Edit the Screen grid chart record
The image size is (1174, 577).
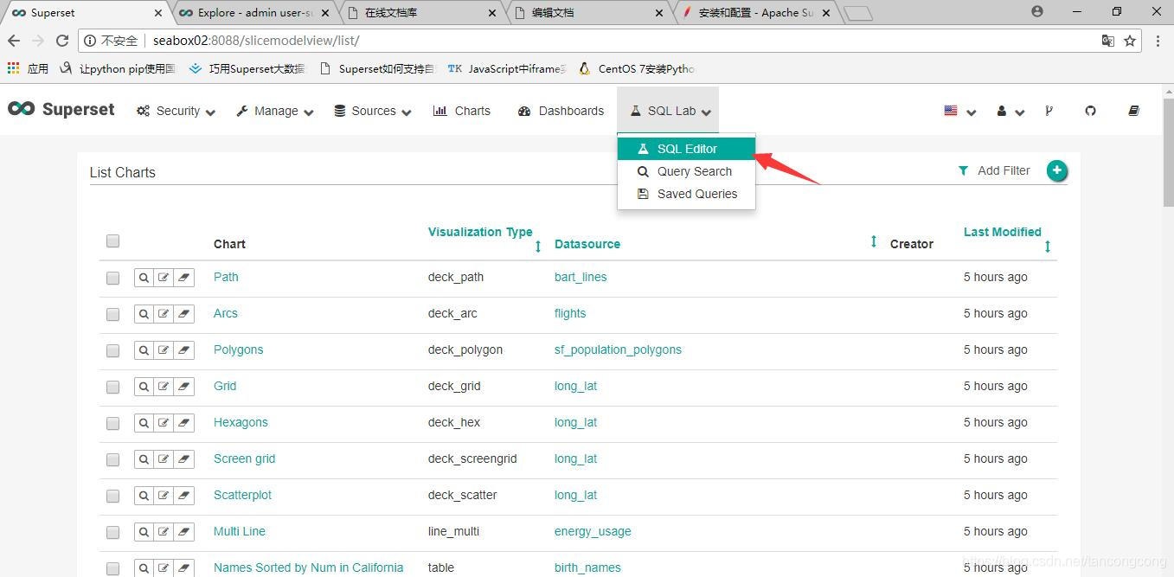[164, 459]
